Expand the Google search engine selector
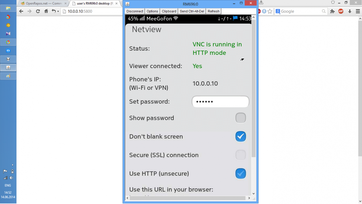 coord(278,11)
